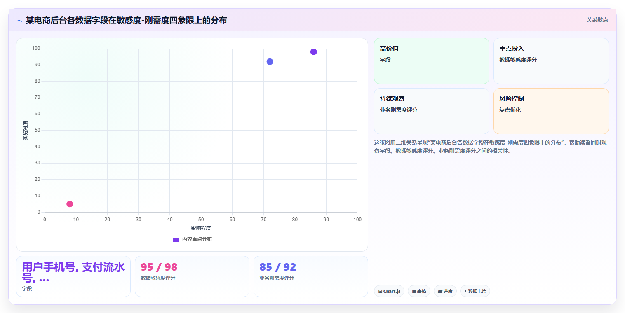Click the 关系散点 label in header
Image resolution: width=625 pixels, height=313 pixels.
point(597,20)
